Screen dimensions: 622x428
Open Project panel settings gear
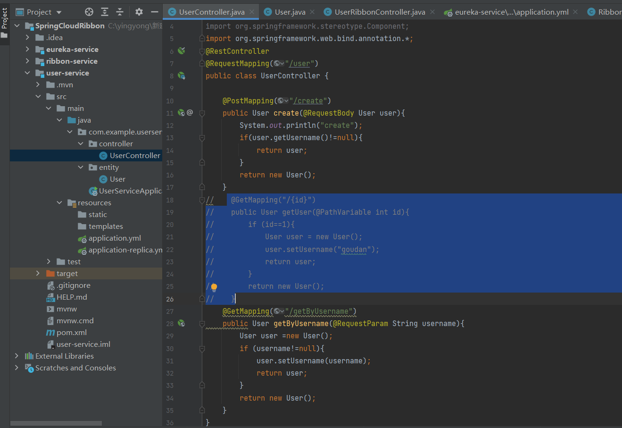click(x=139, y=12)
